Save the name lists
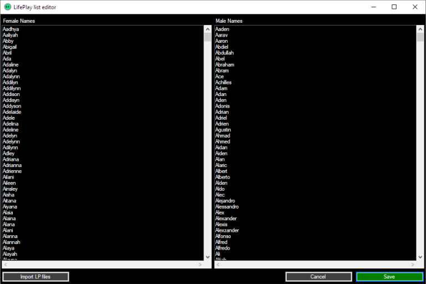Image resolution: width=426 pixels, height=284 pixels. (389, 276)
